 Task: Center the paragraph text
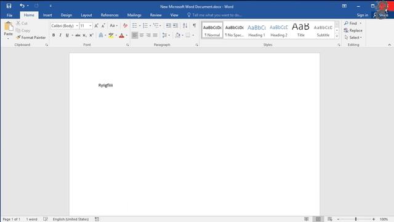[x=142, y=35]
